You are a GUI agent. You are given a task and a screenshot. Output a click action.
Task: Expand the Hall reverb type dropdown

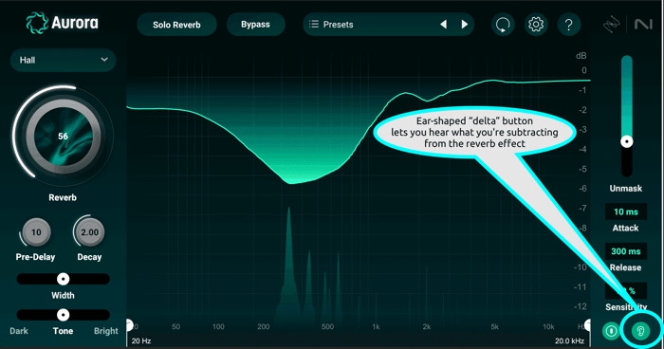(x=64, y=60)
